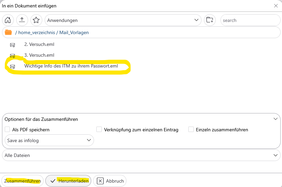Screen dimensions: 282x187
Task: Click into the search field
Action: click(250, 20)
